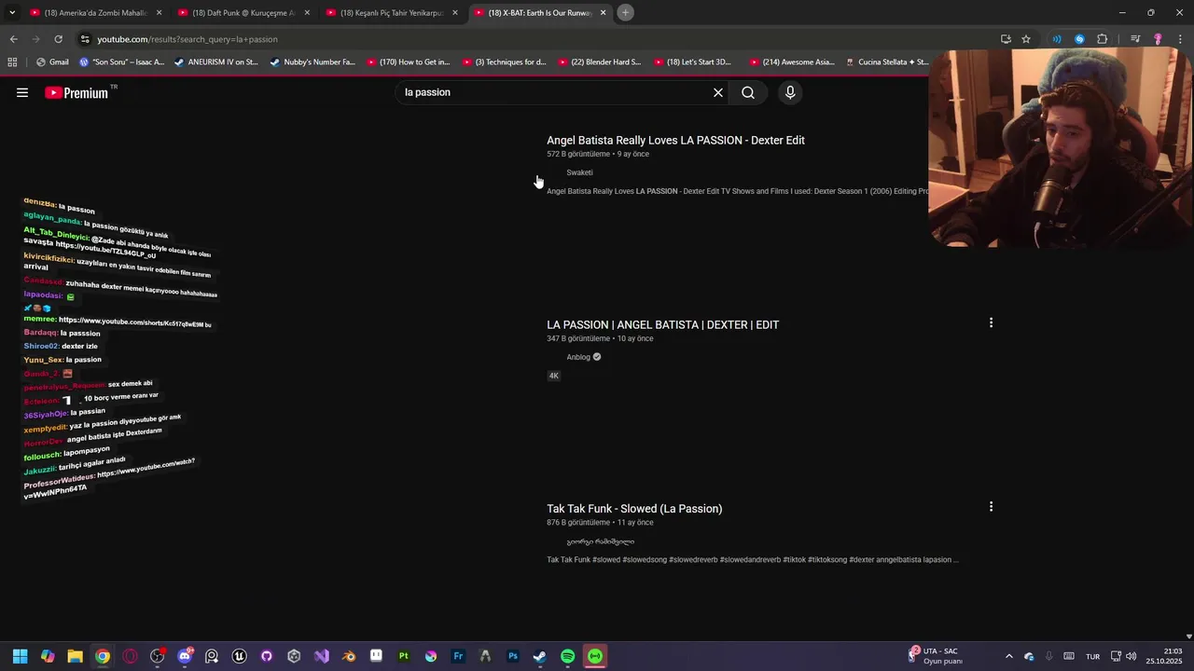1194x671 pixels.
Task: Visit Anblog channel
Action: tap(578, 357)
